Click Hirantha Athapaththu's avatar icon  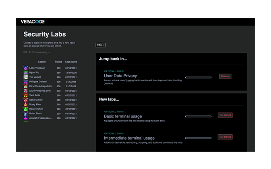(x=26, y=86)
